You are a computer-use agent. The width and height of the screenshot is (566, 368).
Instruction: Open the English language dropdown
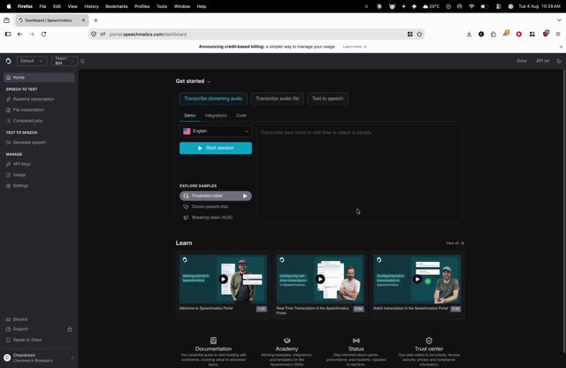point(216,131)
